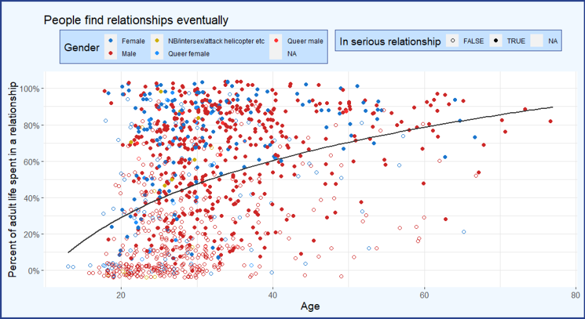Click the filled TRUE legend circle
The width and height of the screenshot is (585, 319).
495,41
